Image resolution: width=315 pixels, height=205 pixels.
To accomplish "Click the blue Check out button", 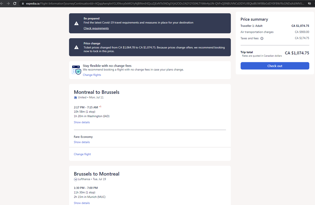I will pyautogui.click(x=275, y=66).
